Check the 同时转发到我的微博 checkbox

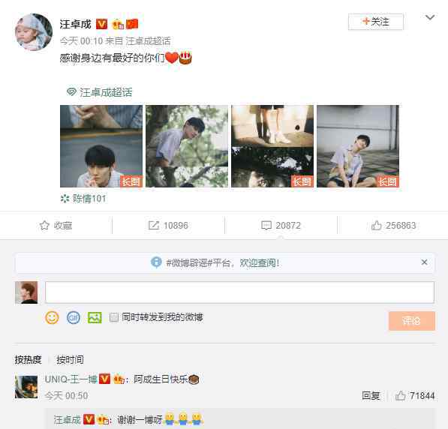[x=114, y=317]
